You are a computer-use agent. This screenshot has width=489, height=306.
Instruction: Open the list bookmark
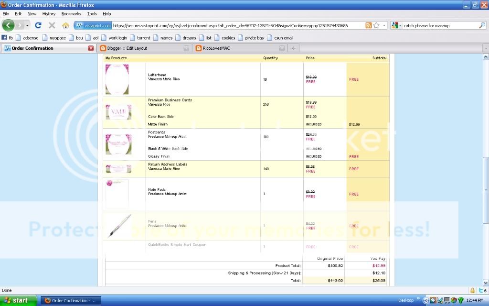coord(205,38)
